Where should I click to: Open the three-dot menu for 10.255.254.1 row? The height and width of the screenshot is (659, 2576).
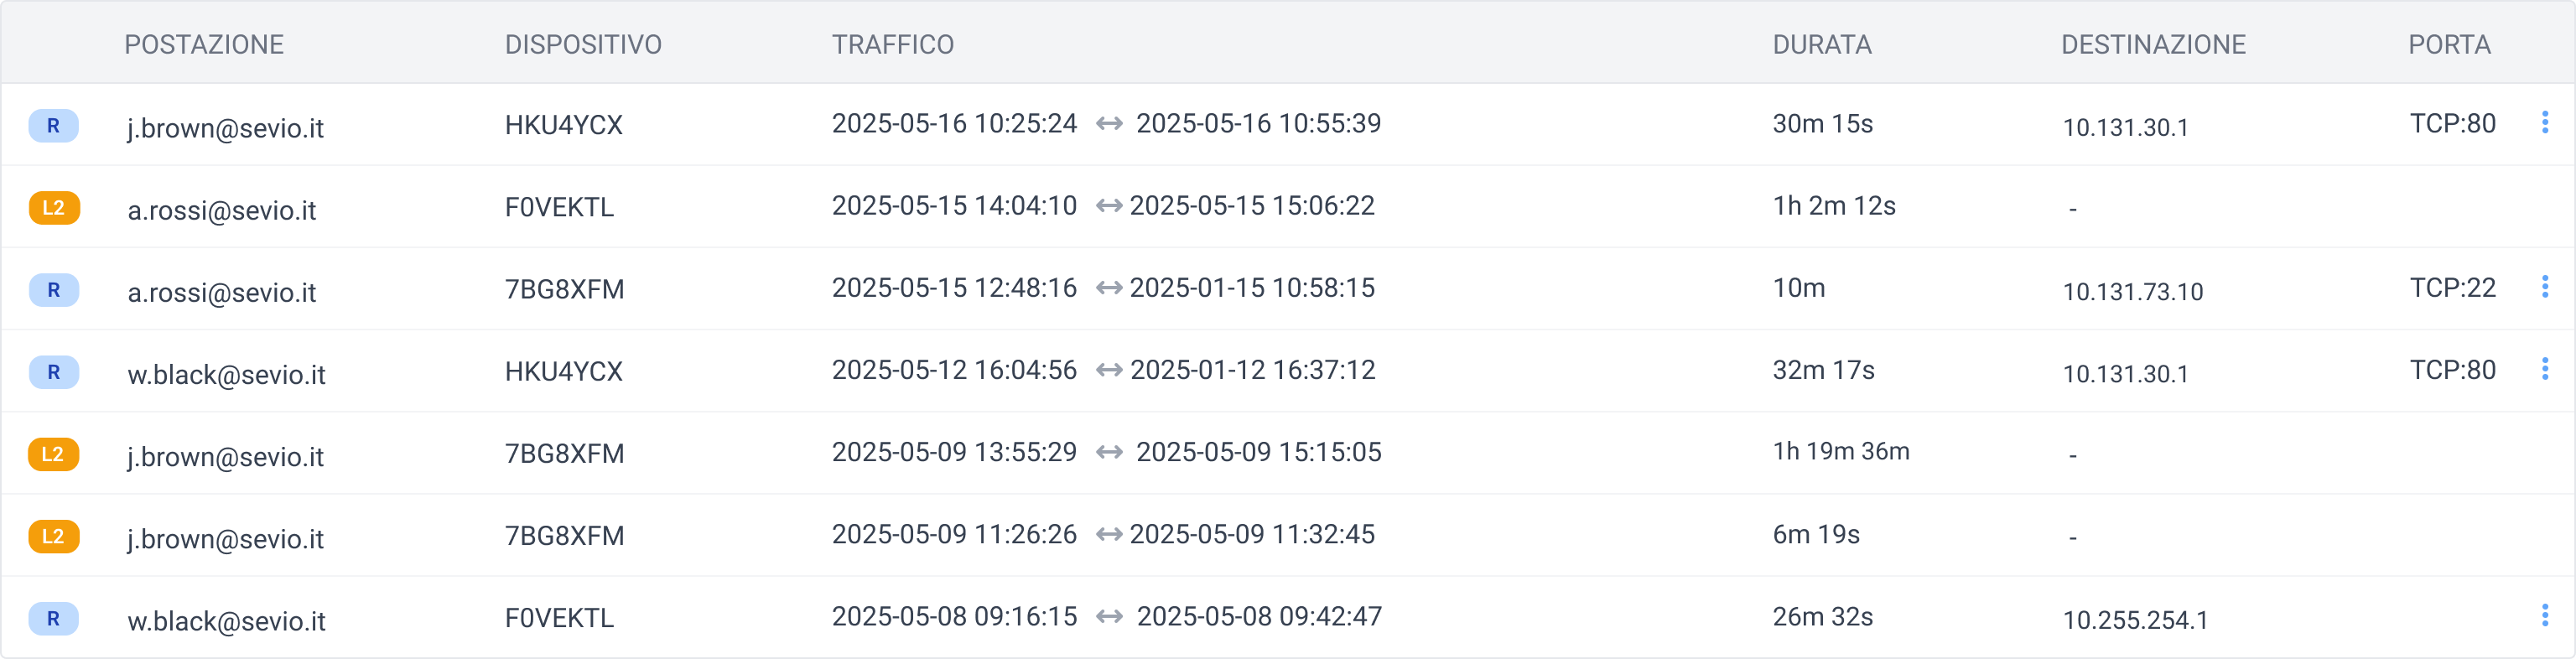tap(2544, 616)
